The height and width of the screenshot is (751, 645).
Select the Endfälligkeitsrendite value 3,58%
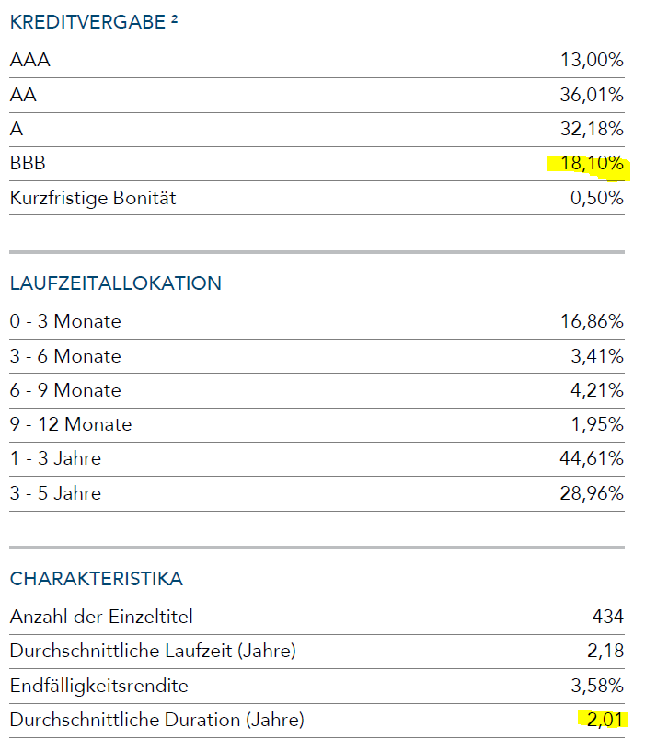[596, 686]
